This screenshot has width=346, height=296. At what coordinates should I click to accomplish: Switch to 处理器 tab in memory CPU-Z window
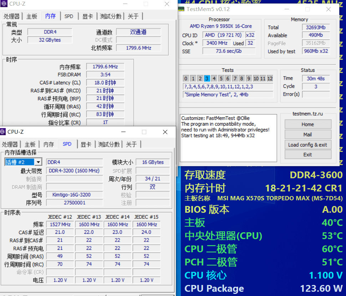(12, 16)
